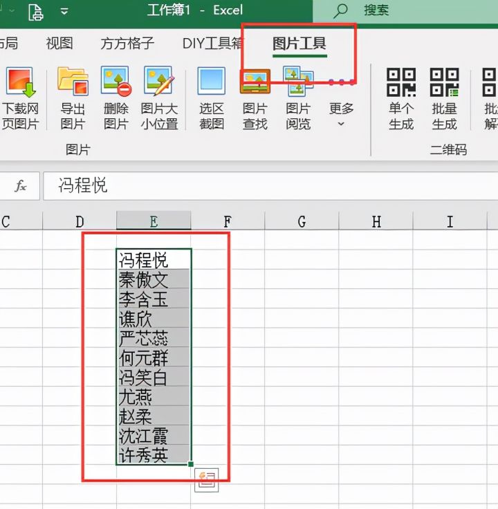Click the 搜索 search box
Image resolution: width=498 pixels, height=509 pixels.
tap(405, 11)
